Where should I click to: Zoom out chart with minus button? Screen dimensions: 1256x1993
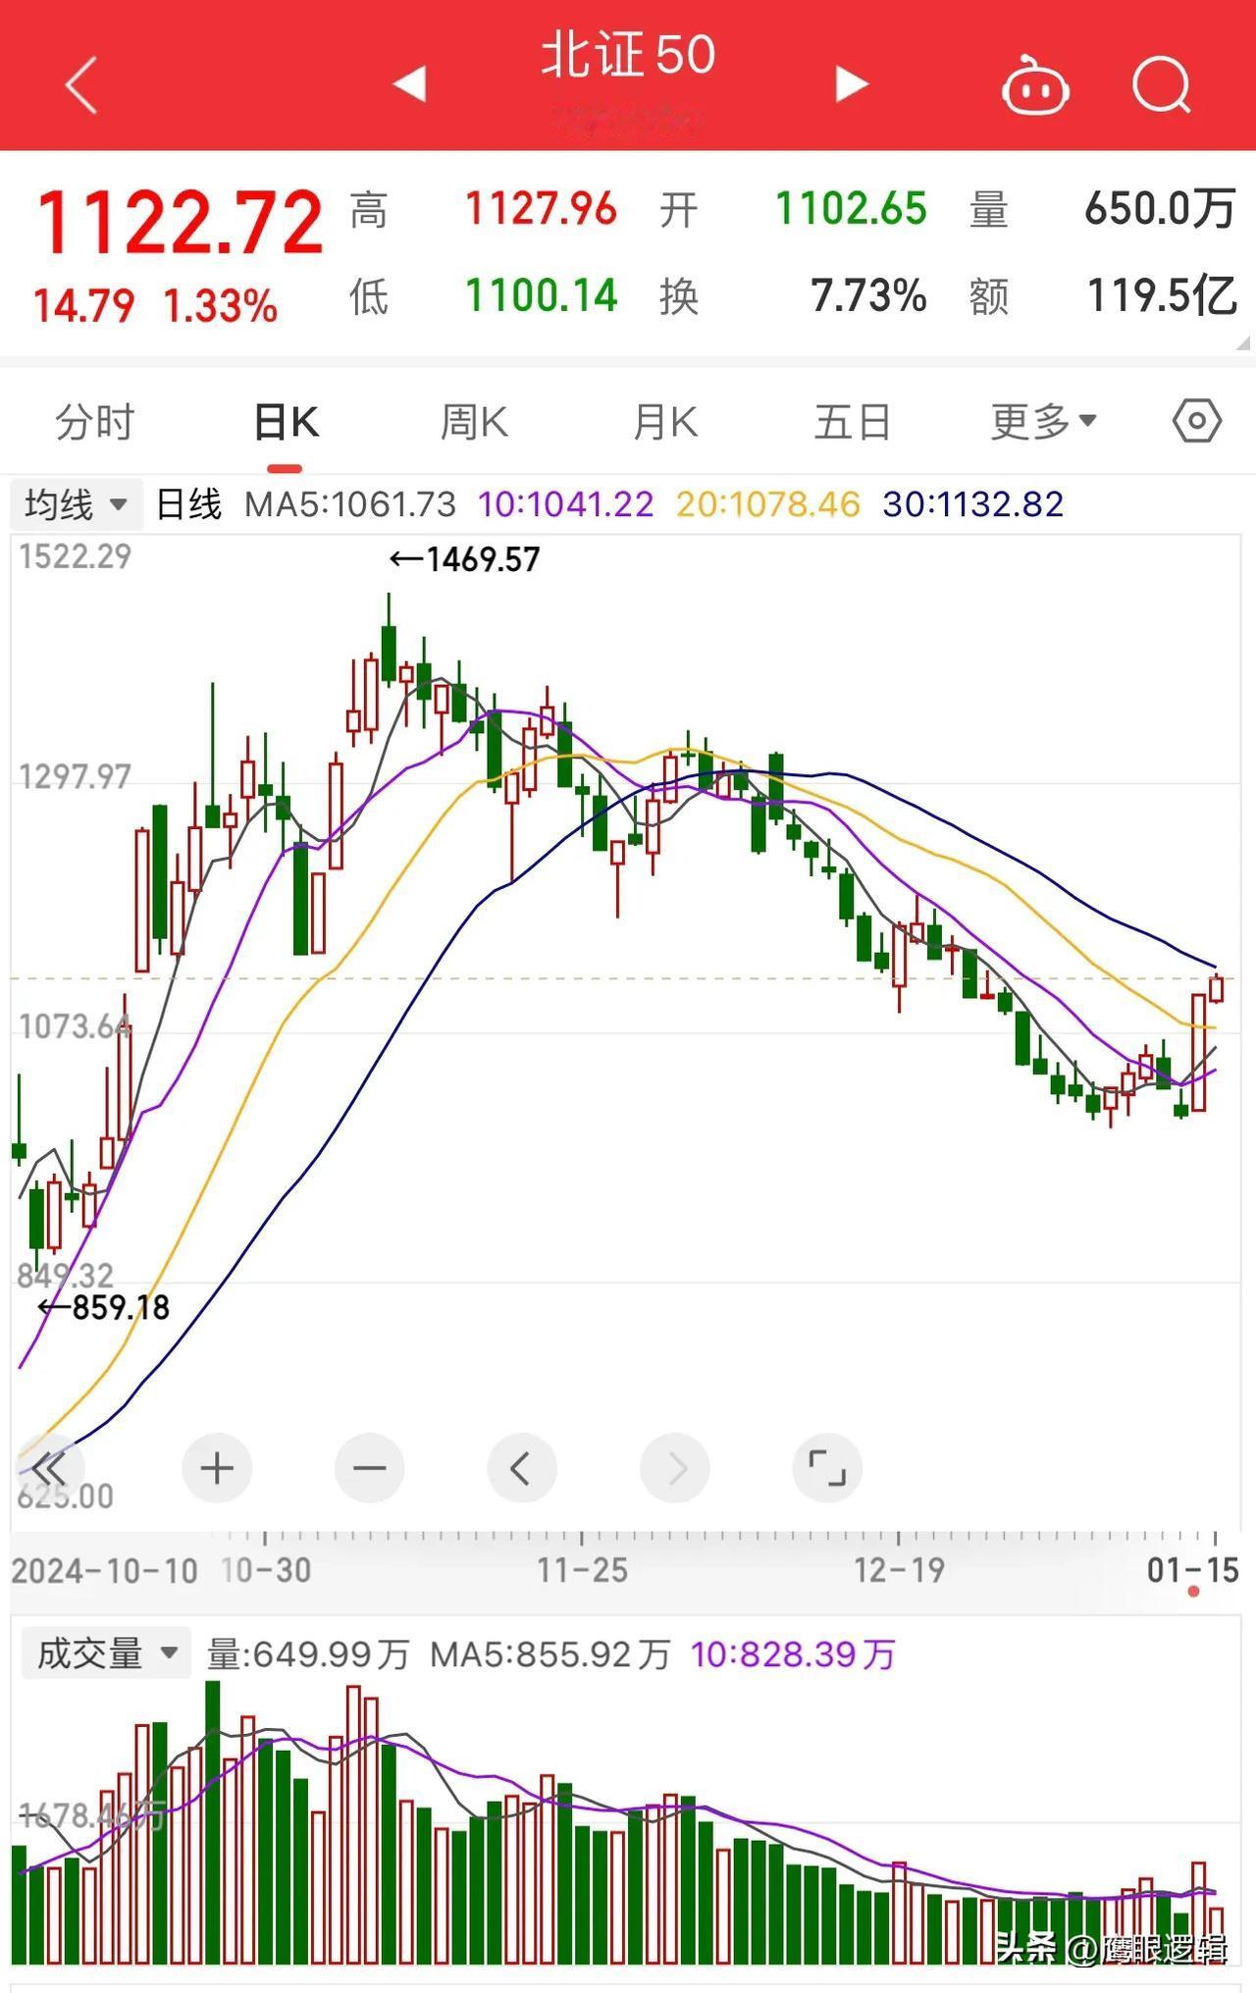370,1468
